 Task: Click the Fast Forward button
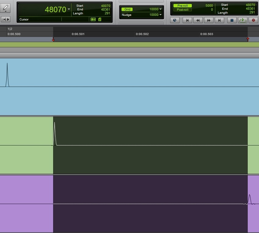[209, 20]
